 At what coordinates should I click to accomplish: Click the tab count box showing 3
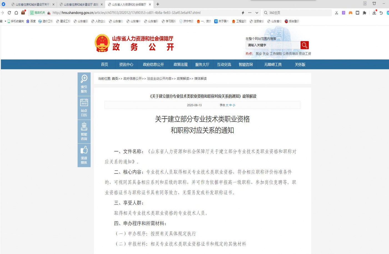pyautogui.click(x=365, y=4)
